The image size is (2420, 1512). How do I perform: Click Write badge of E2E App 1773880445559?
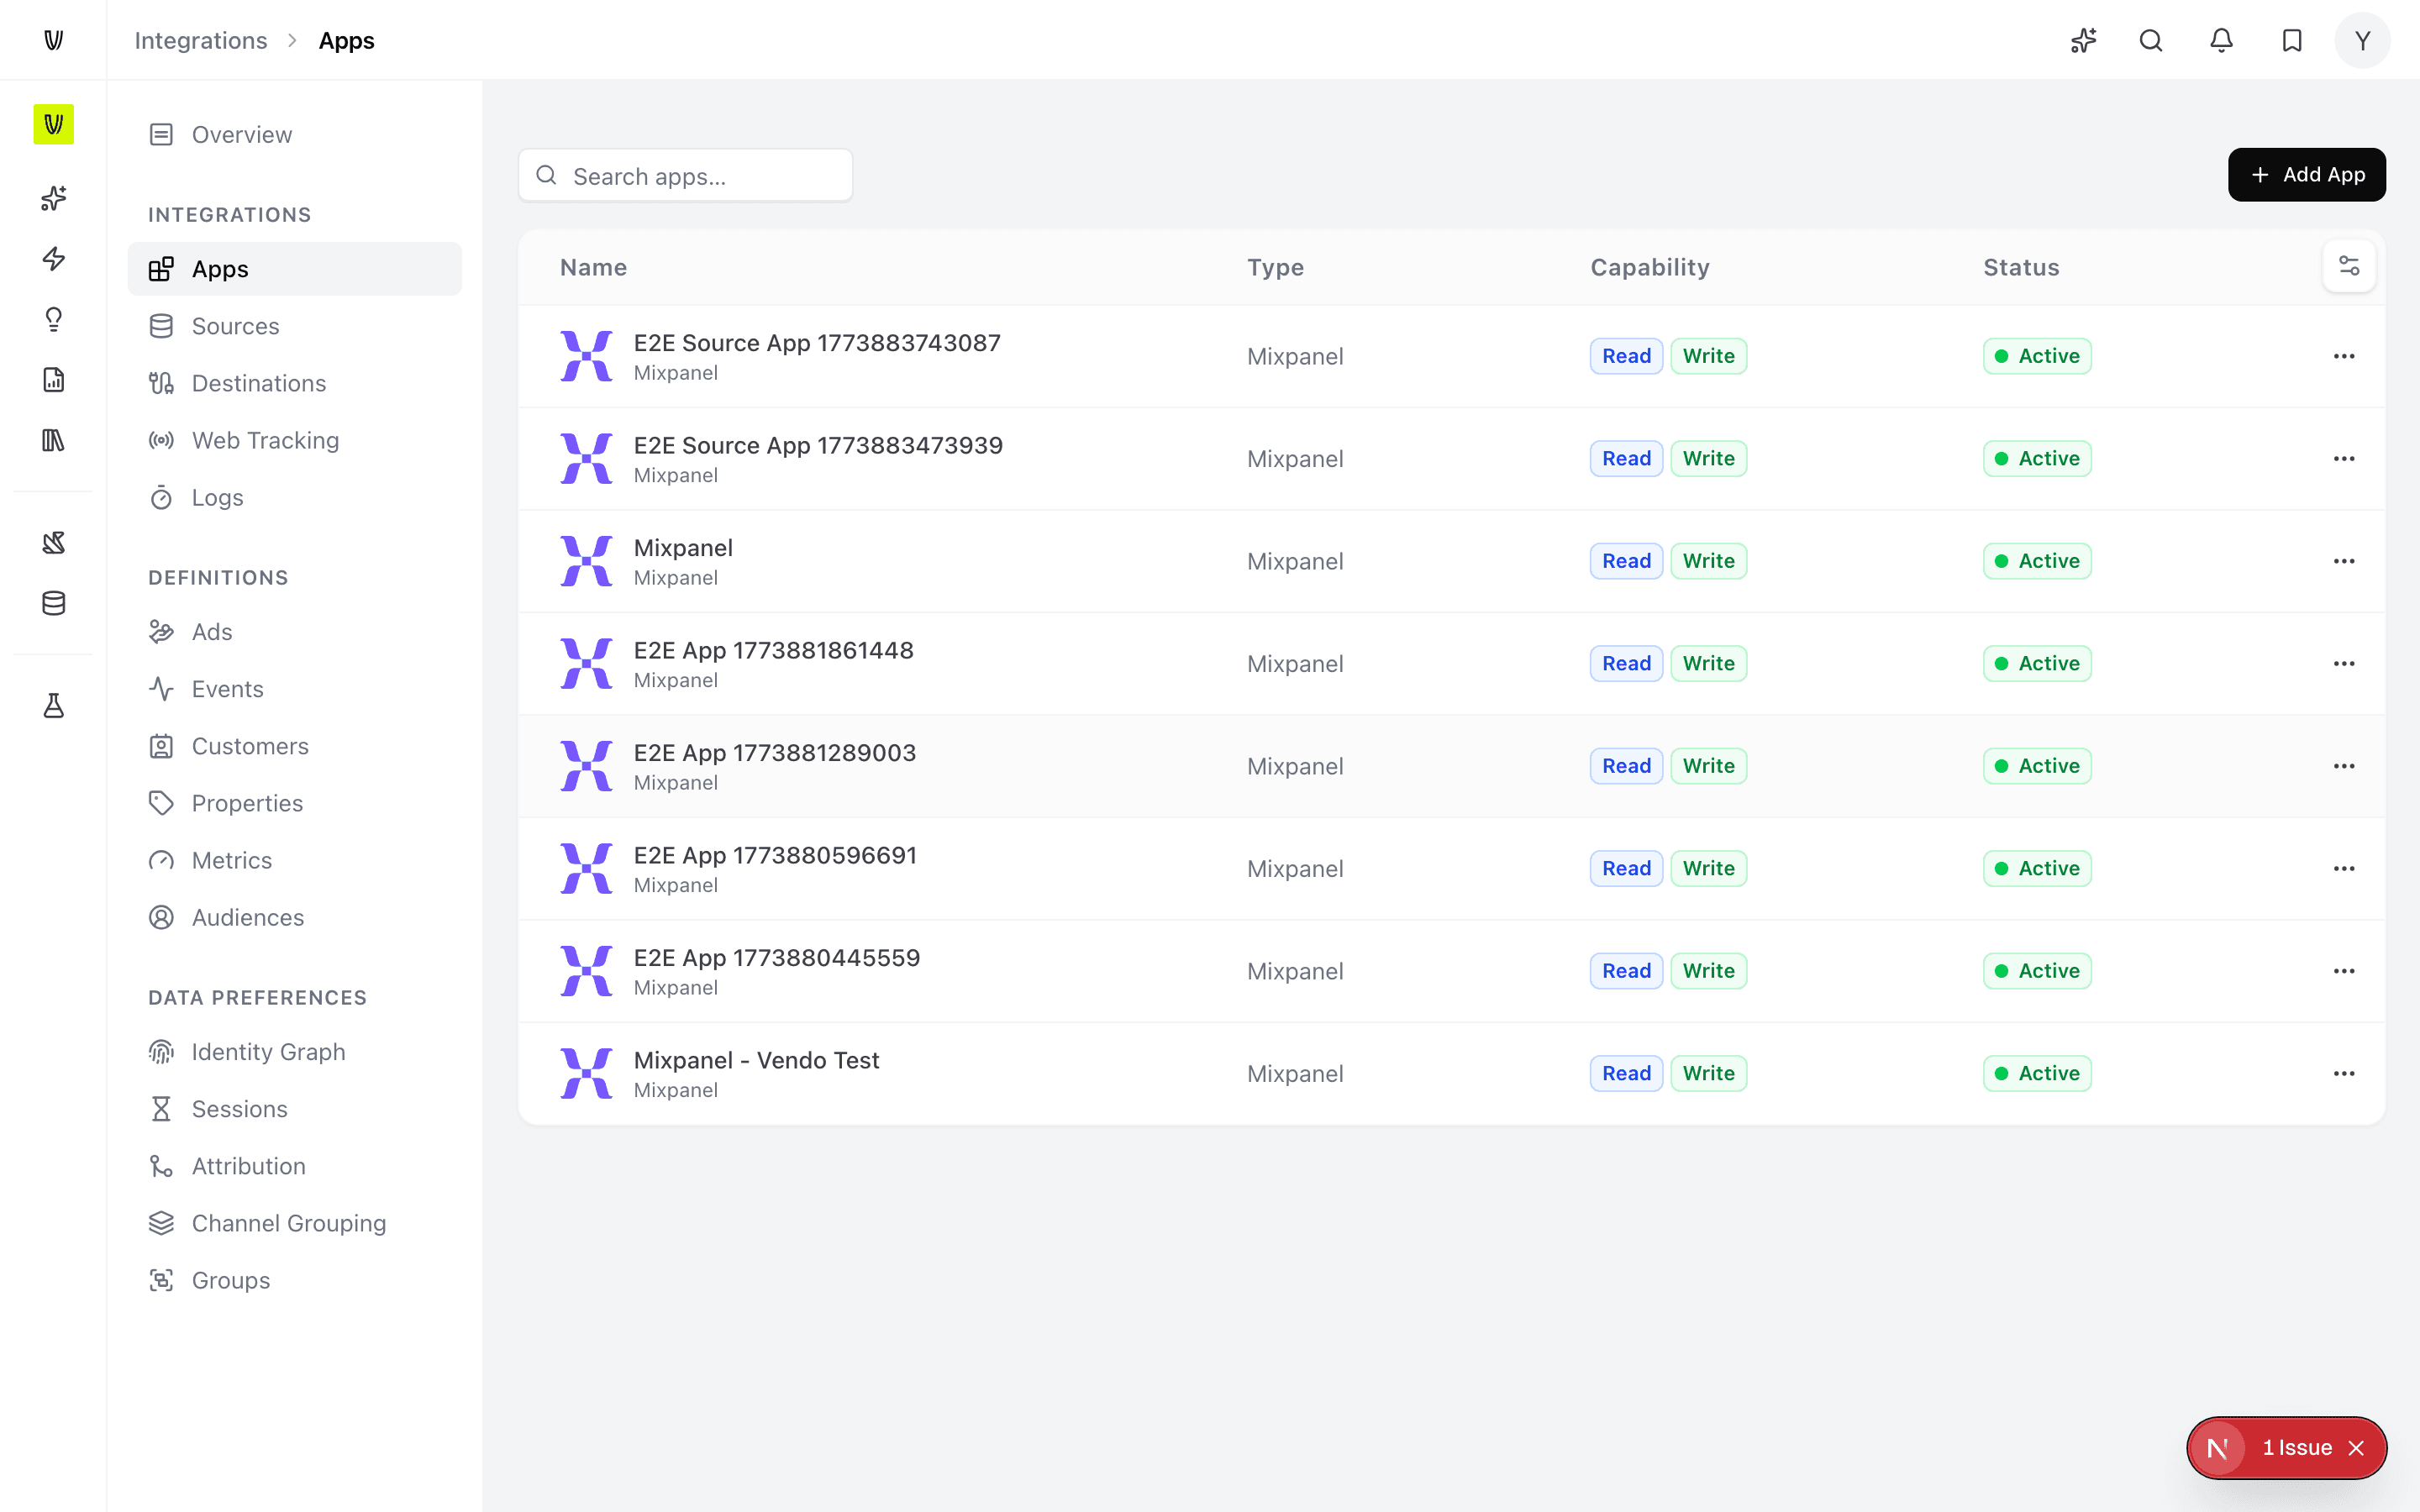(1708, 971)
